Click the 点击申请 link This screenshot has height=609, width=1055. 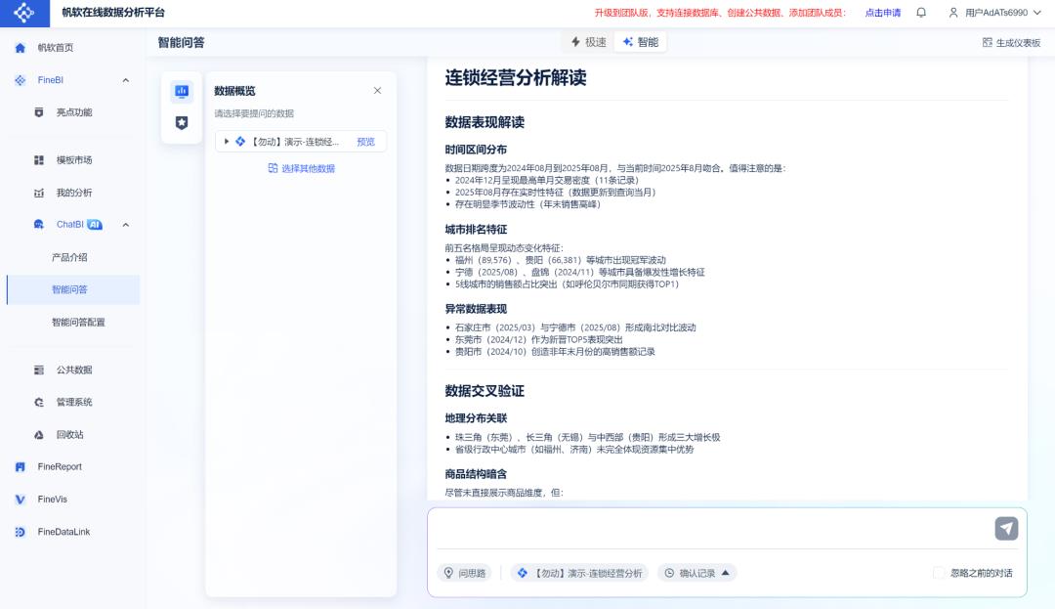point(883,13)
